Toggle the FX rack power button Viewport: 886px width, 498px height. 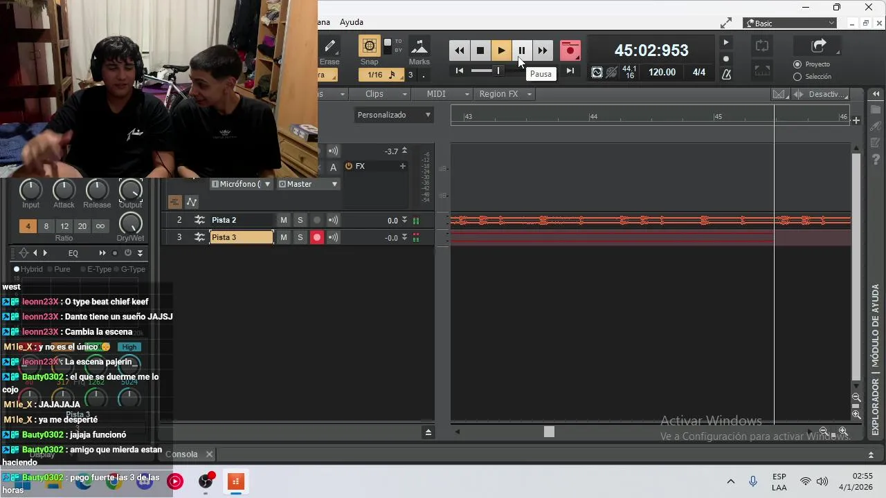pos(349,166)
